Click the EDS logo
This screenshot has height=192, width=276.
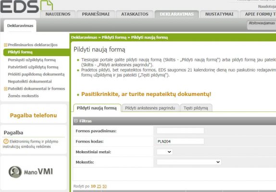point(26,6)
